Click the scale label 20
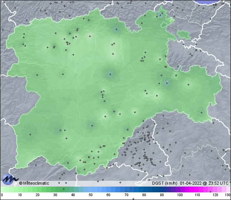The width and height of the screenshot is (231, 200). 38,195
